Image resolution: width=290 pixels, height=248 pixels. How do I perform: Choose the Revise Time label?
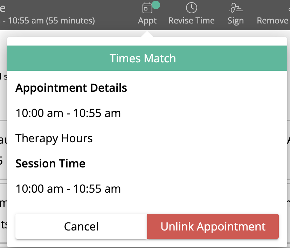tap(192, 20)
